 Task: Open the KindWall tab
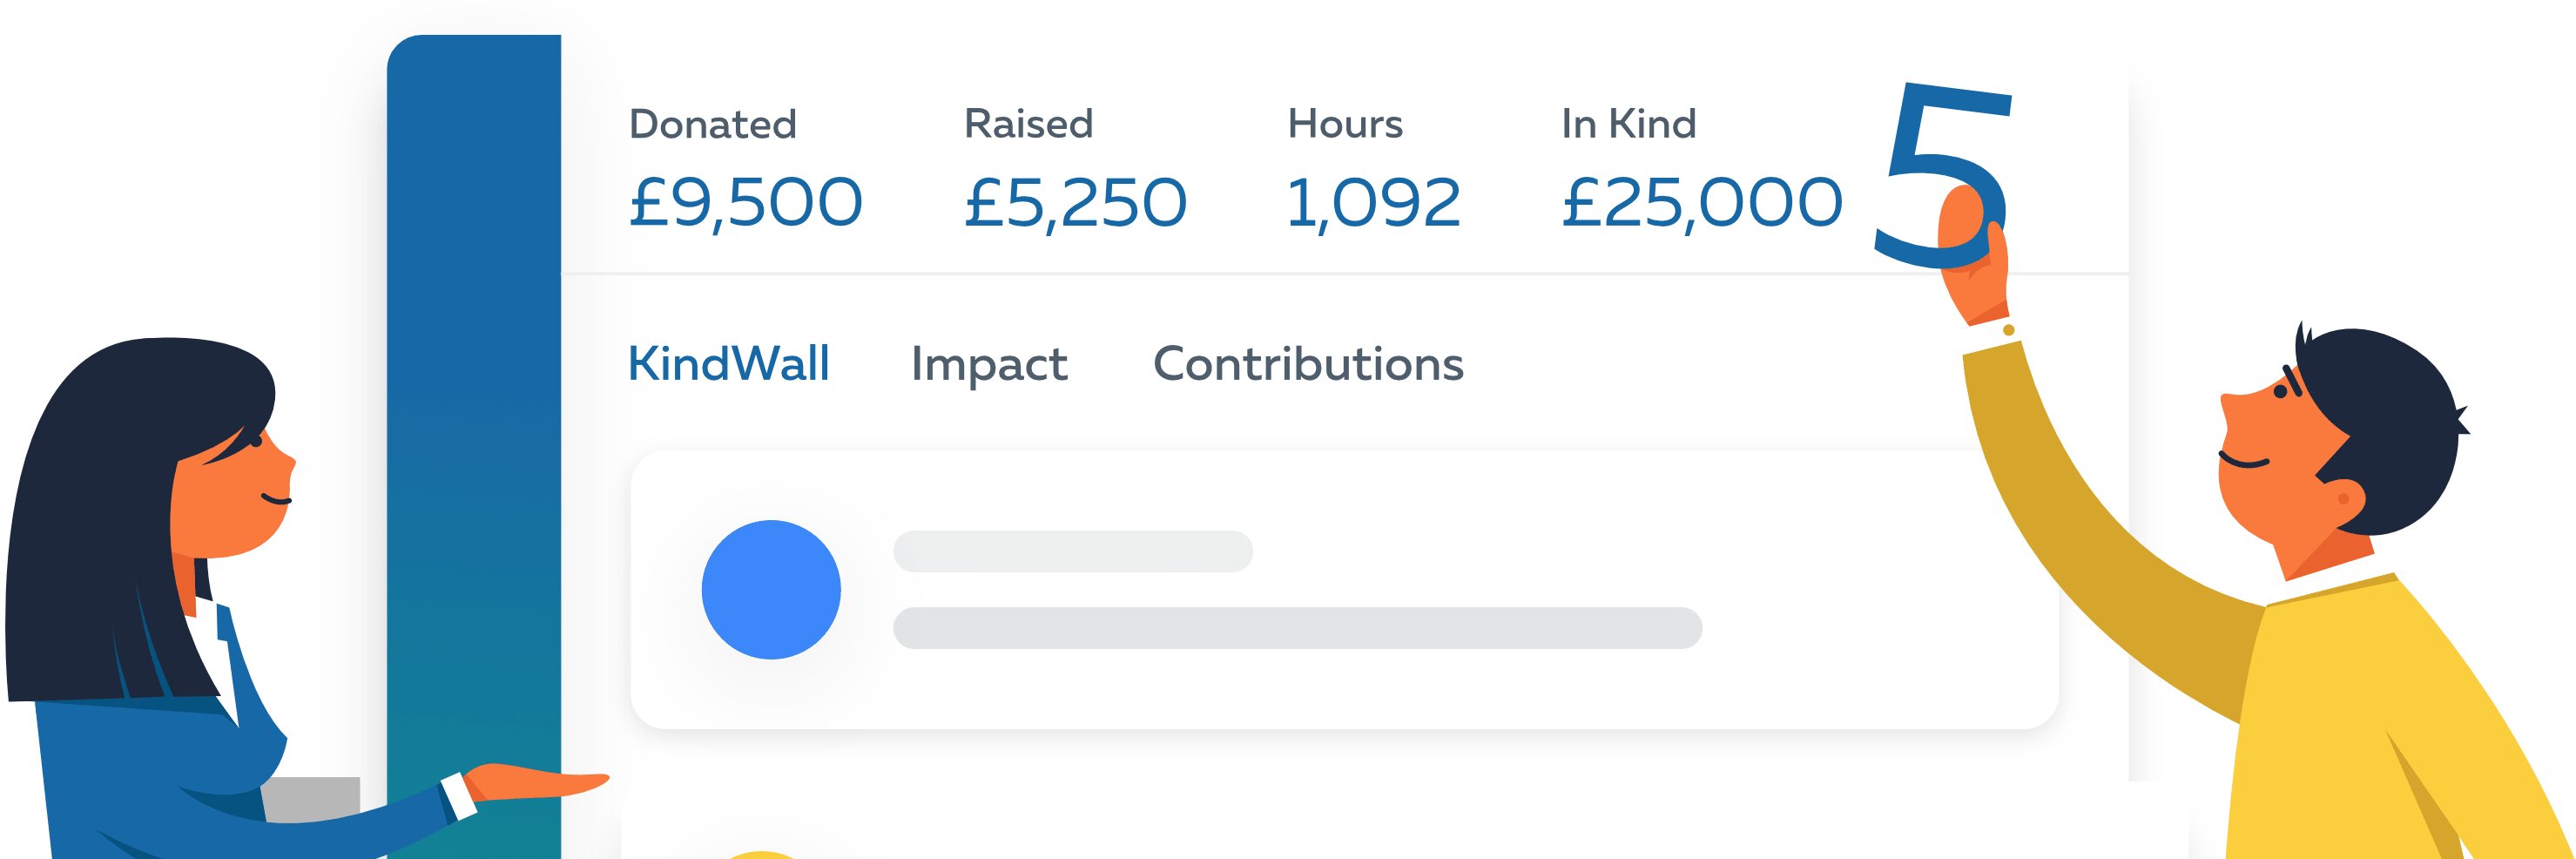click(x=728, y=364)
